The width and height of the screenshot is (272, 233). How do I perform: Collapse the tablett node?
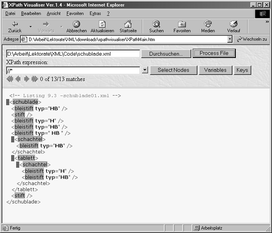[x=13, y=158]
